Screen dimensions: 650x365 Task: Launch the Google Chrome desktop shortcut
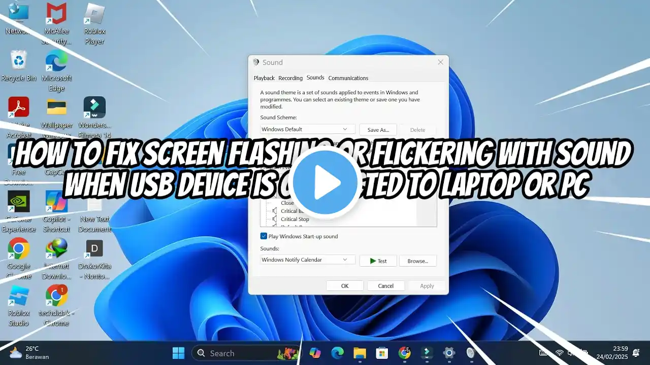[x=19, y=259]
